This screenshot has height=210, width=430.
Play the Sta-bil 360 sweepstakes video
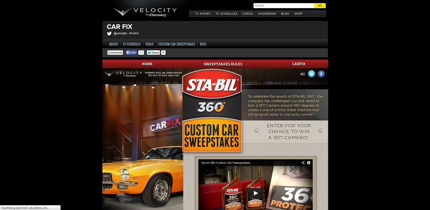click(x=256, y=193)
